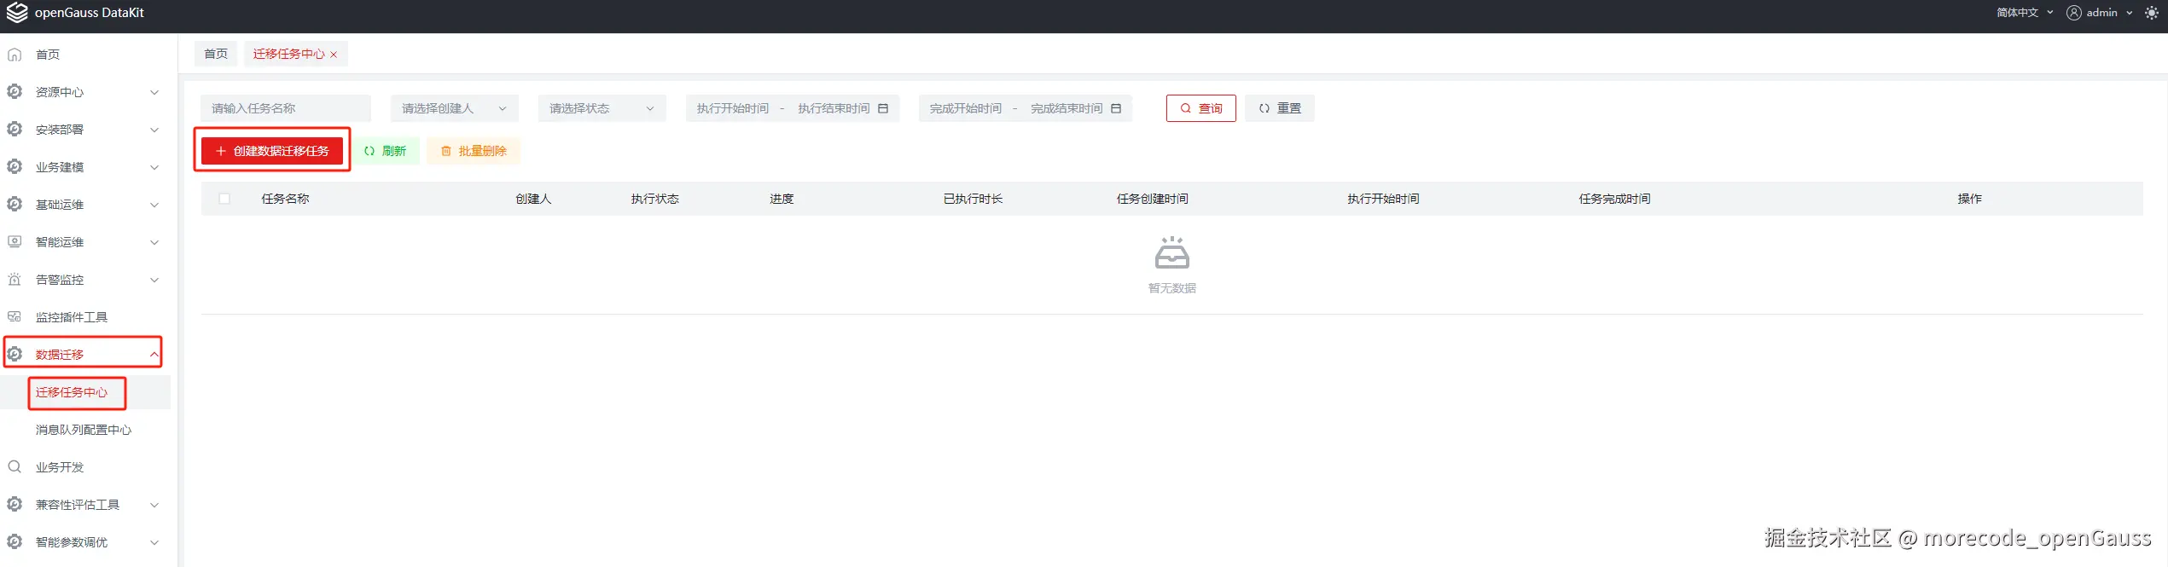Open the admin account dropdown arrow

[2130, 13]
